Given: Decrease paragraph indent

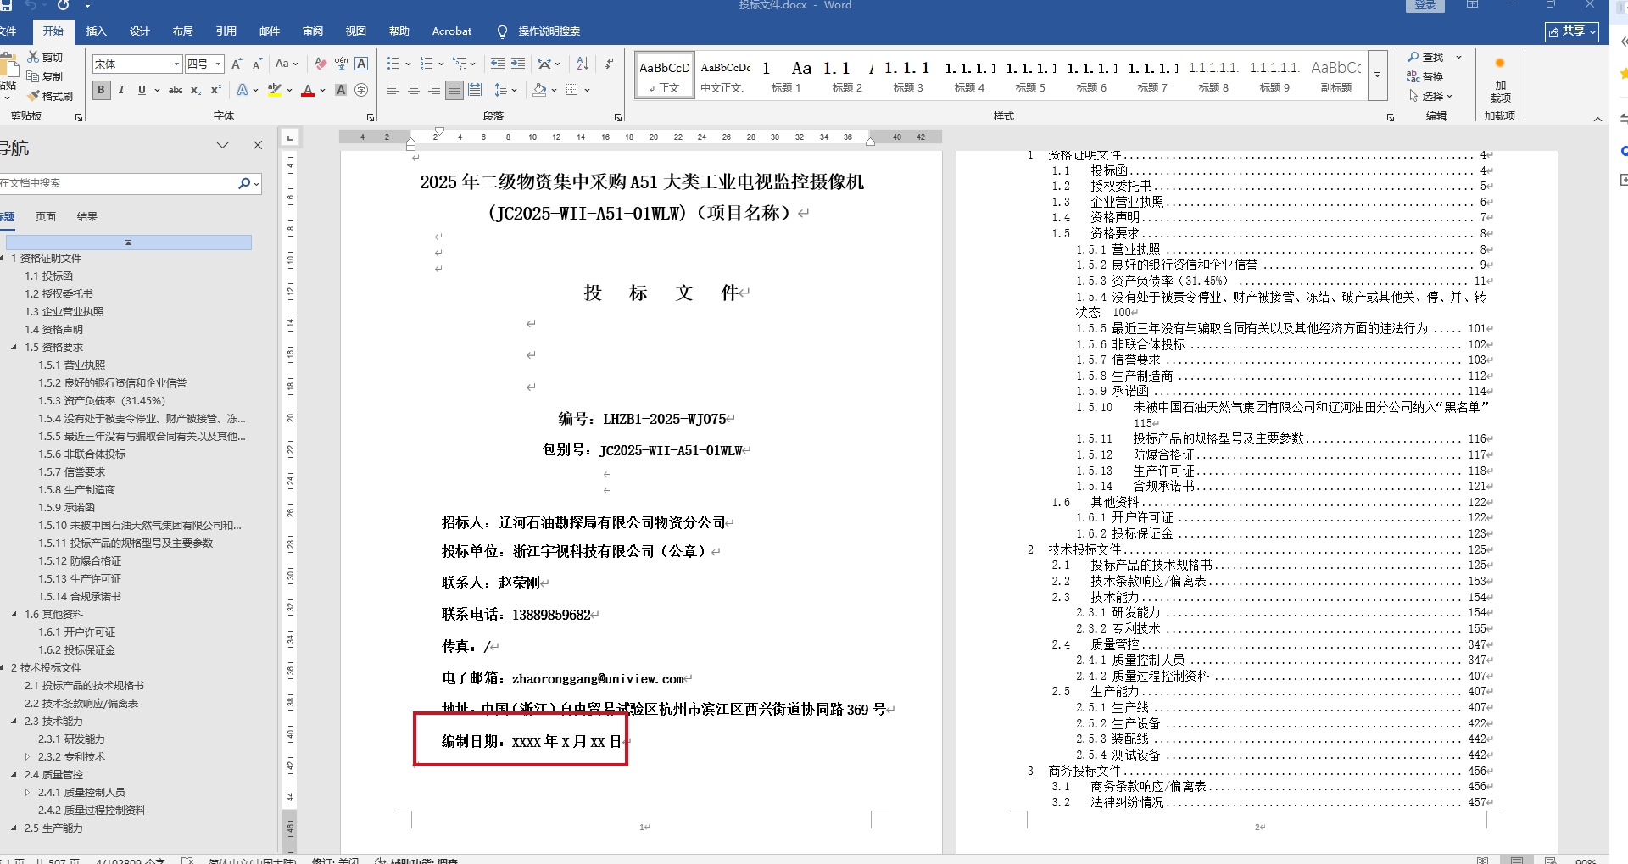Looking at the screenshot, I should pyautogui.click(x=498, y=64).
